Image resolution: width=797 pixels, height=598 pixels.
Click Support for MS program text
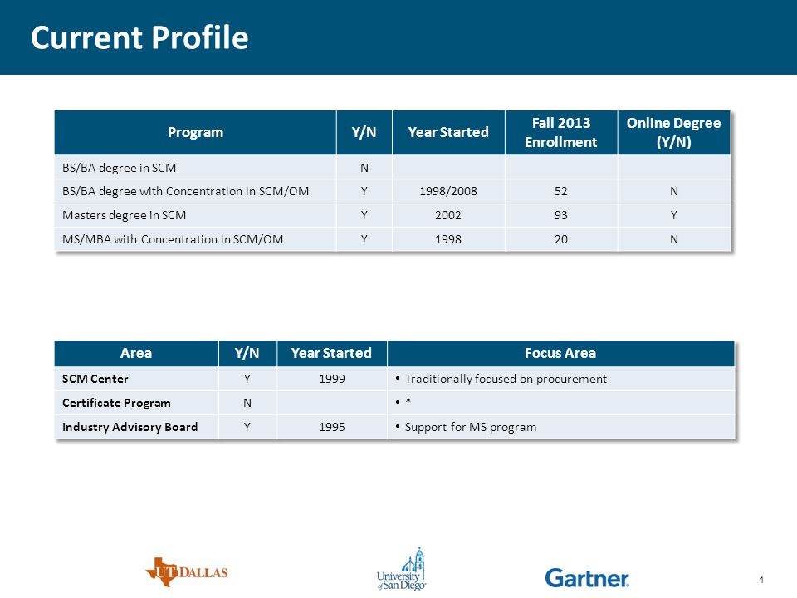471,427
